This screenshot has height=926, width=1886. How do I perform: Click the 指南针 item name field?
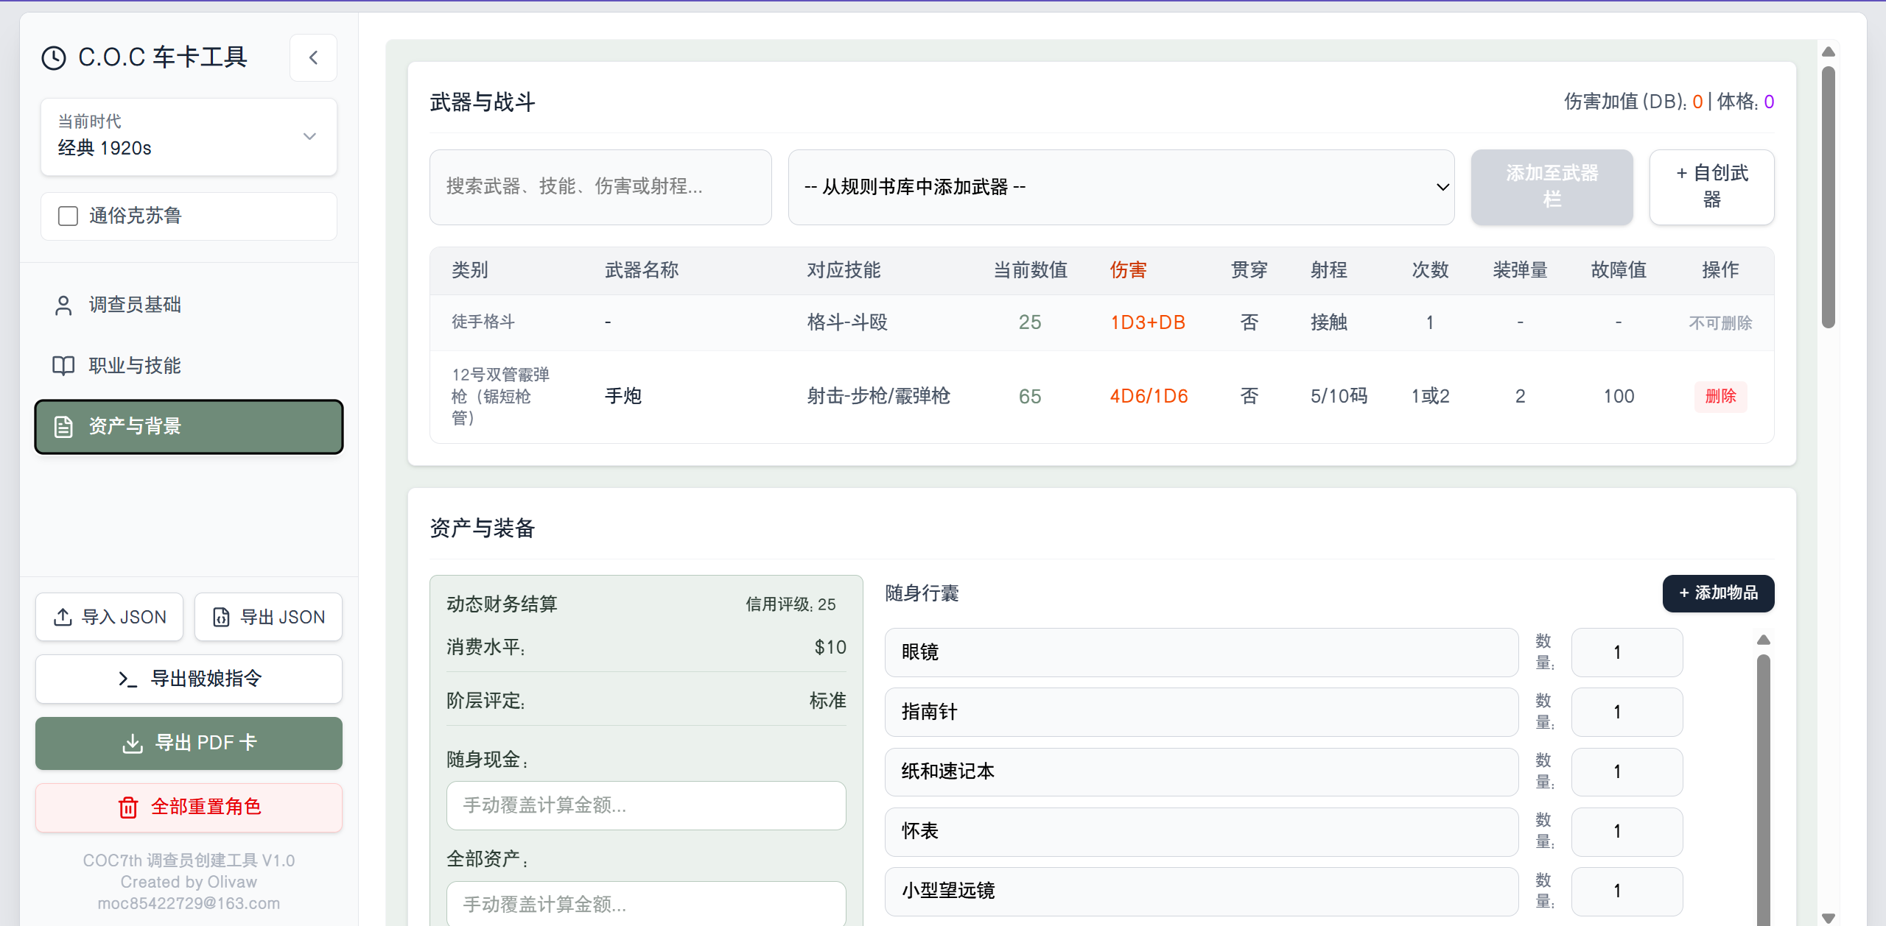pyautogui.click(x=1202, y=712)
